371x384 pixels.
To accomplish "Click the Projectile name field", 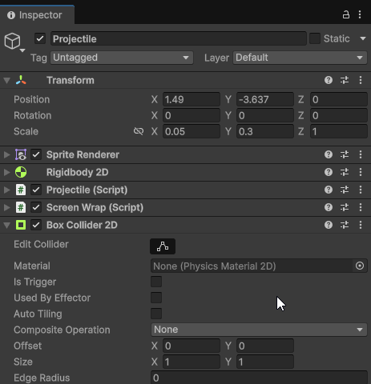I will tap(179, 38).
